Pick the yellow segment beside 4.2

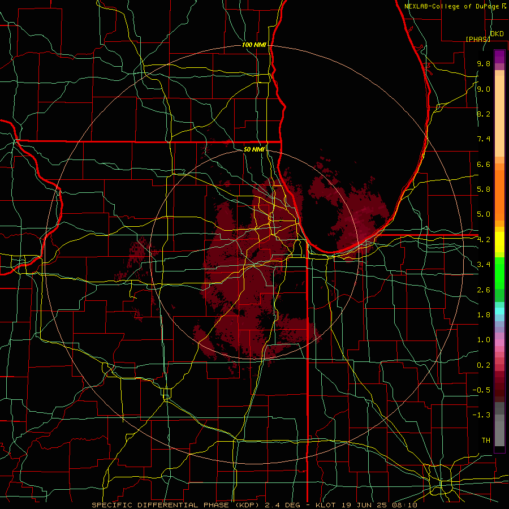[x=499, y=242]
